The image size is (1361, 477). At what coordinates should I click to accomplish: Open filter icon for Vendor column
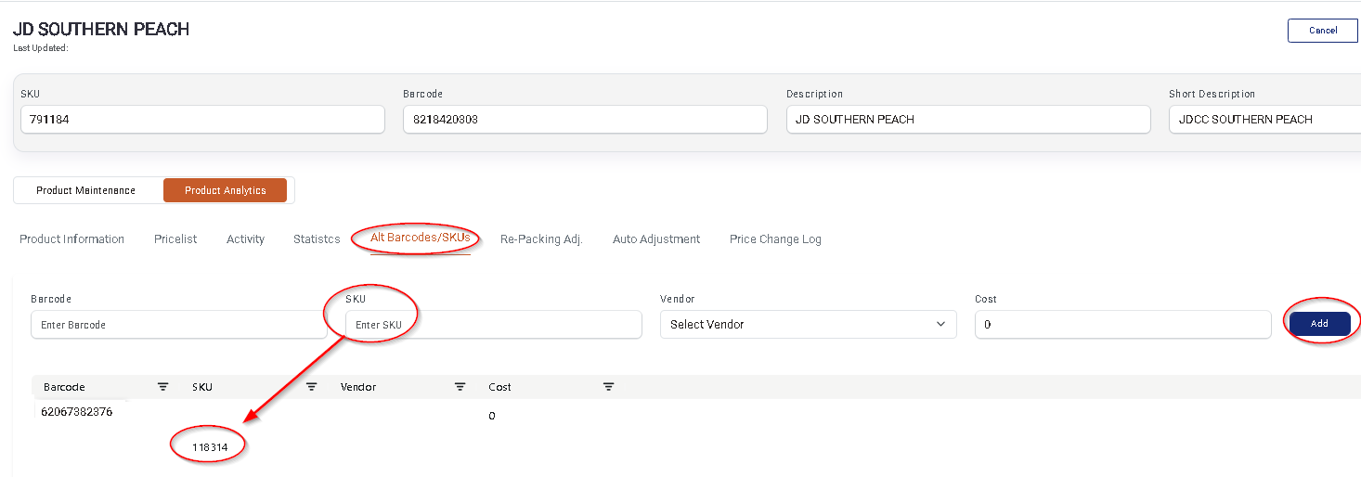[x=460, y=387]
